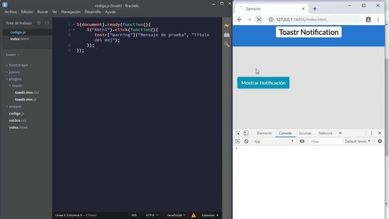The height and width of the screenshot is (219, 389).
Task: Switch to the Network DevTools tab
Action: (325, 133)
